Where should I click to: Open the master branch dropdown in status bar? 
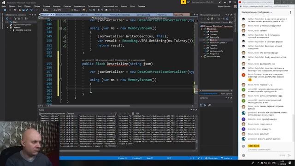tap(226, 158)
